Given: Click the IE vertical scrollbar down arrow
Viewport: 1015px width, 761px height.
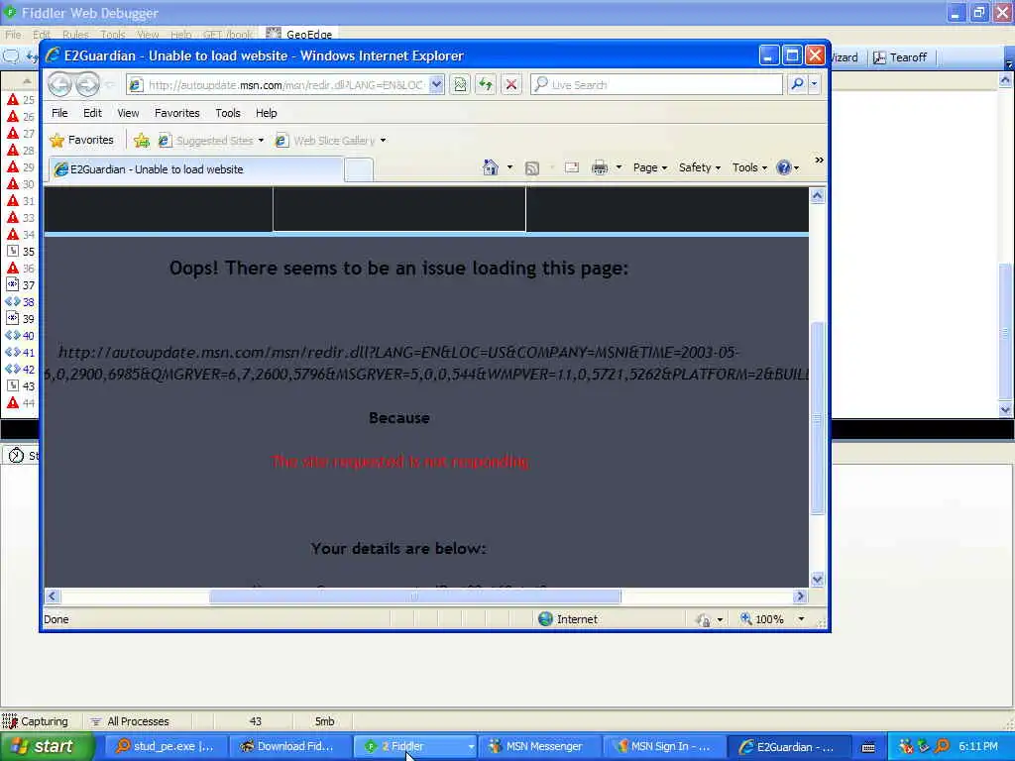Looking at the screenshot, I should click(818, 579).
